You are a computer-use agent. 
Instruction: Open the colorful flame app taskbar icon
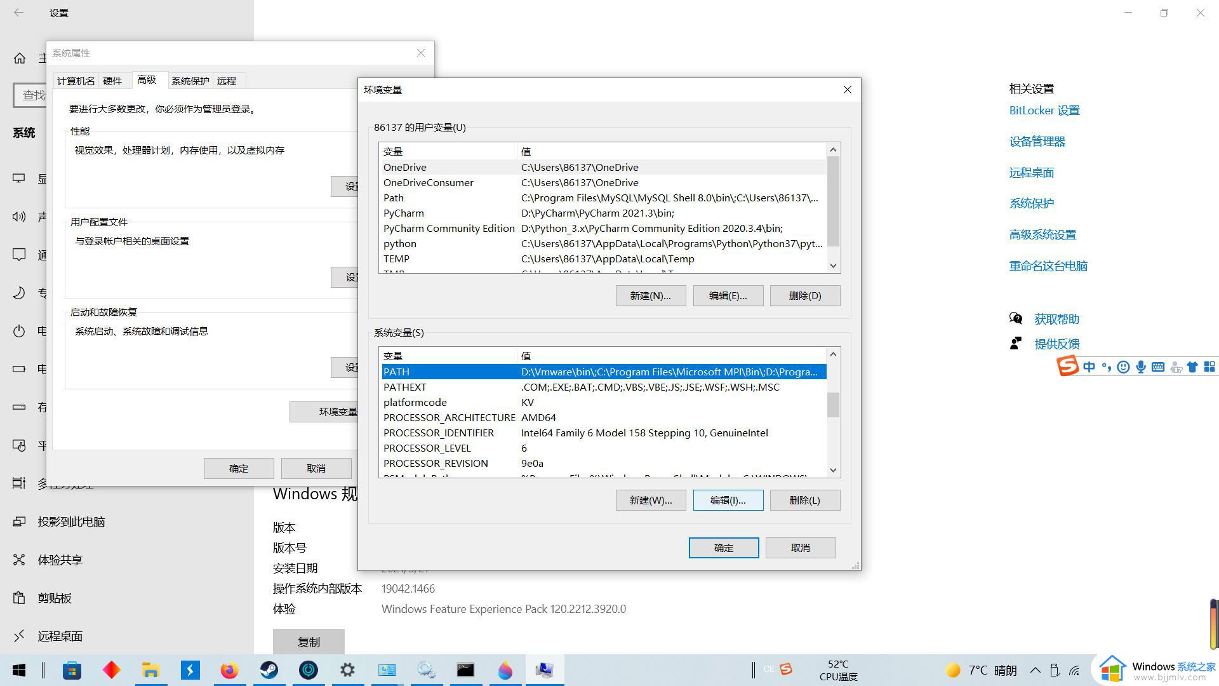pyautogui.click(x=505, y=670)
